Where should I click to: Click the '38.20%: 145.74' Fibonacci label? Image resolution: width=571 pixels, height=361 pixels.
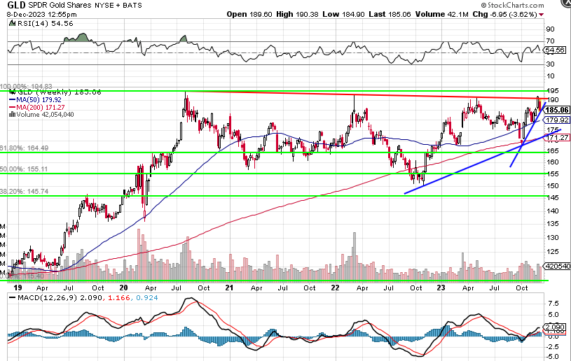click(x=24, y=191)
